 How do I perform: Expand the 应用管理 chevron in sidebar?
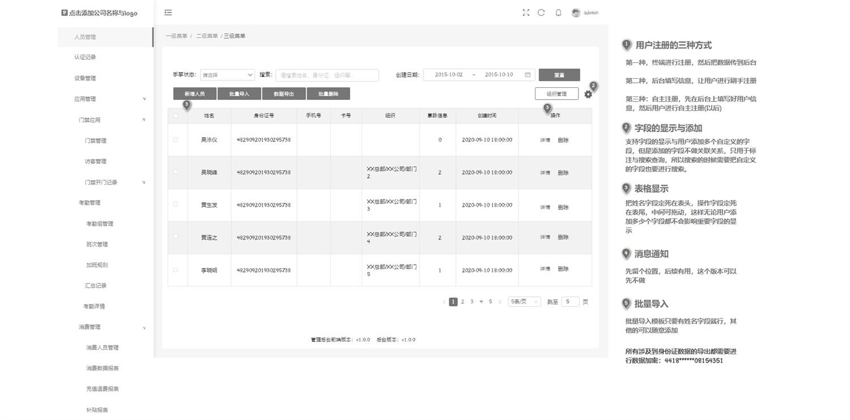144,99
